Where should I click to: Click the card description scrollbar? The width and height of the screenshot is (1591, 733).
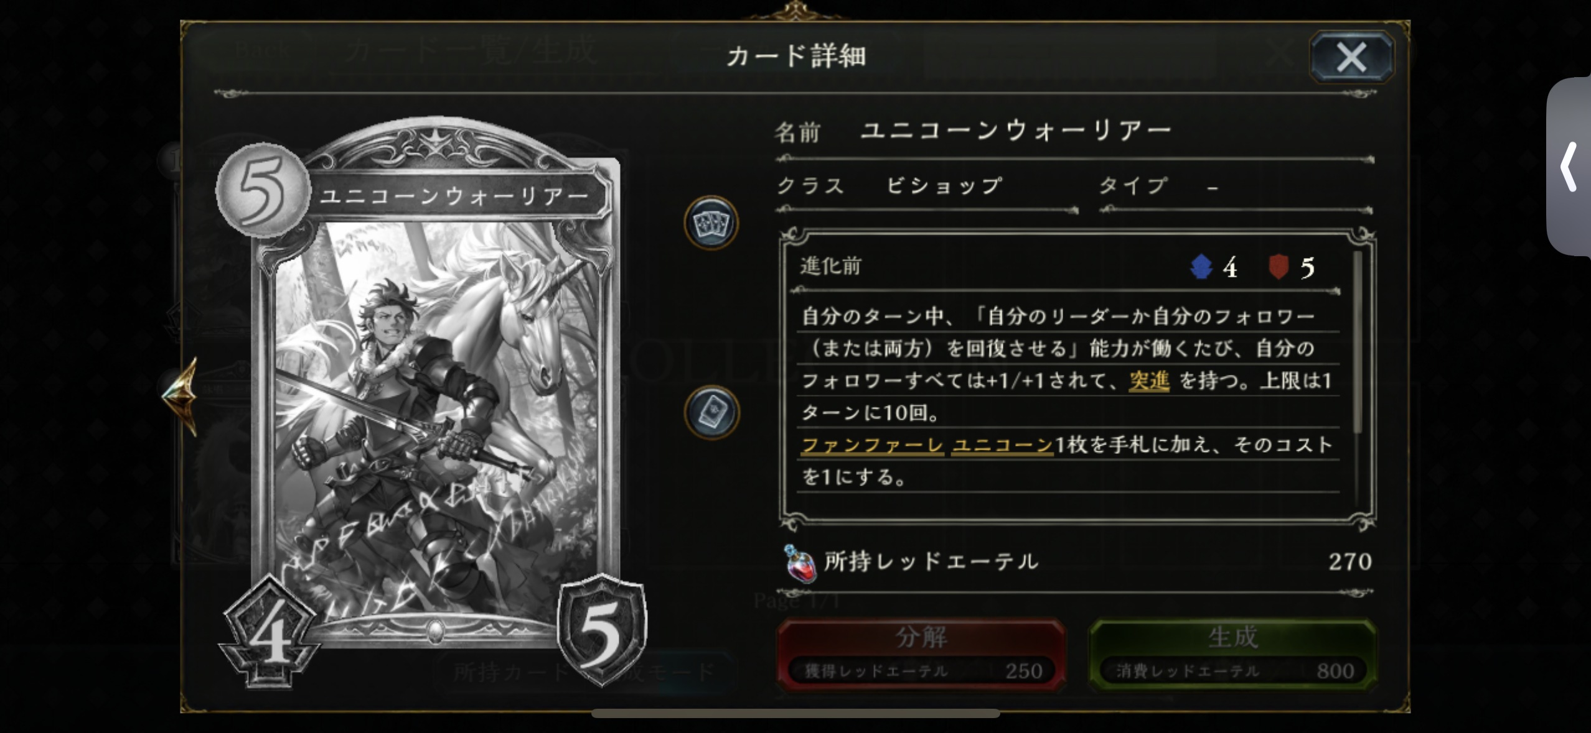point(1357,342)
